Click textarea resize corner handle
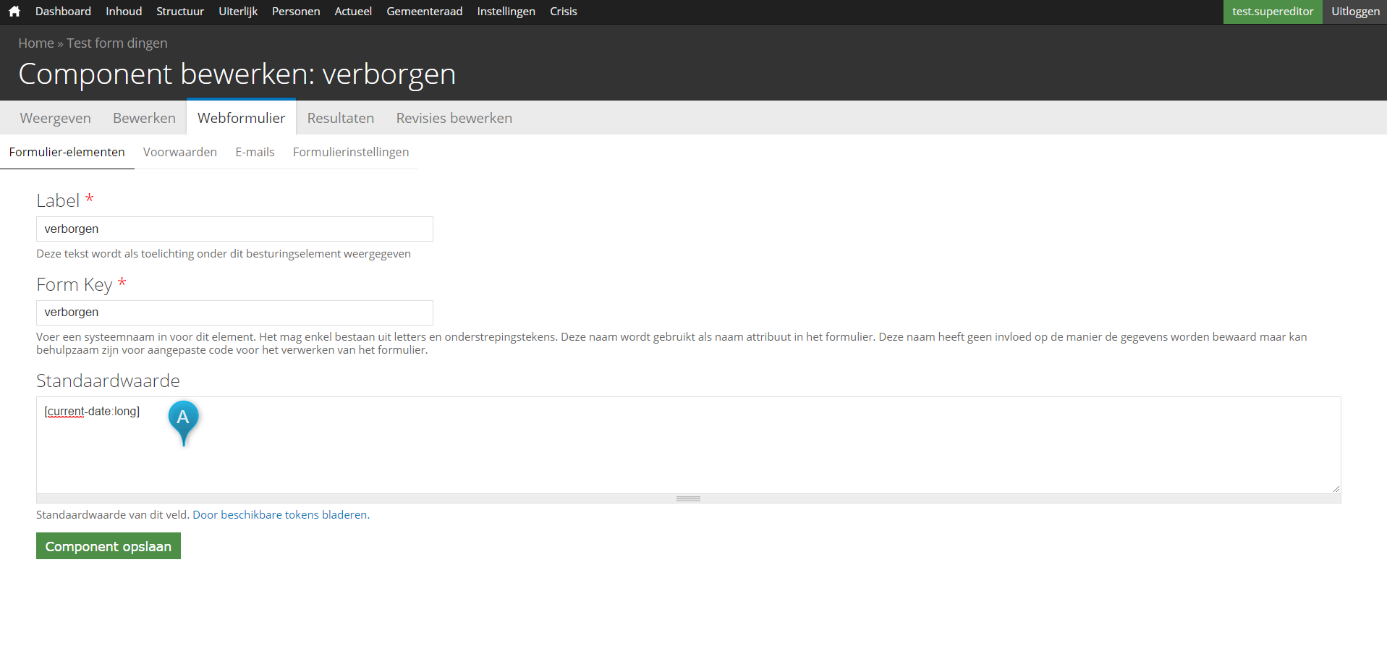 [x=1336, y=489]
